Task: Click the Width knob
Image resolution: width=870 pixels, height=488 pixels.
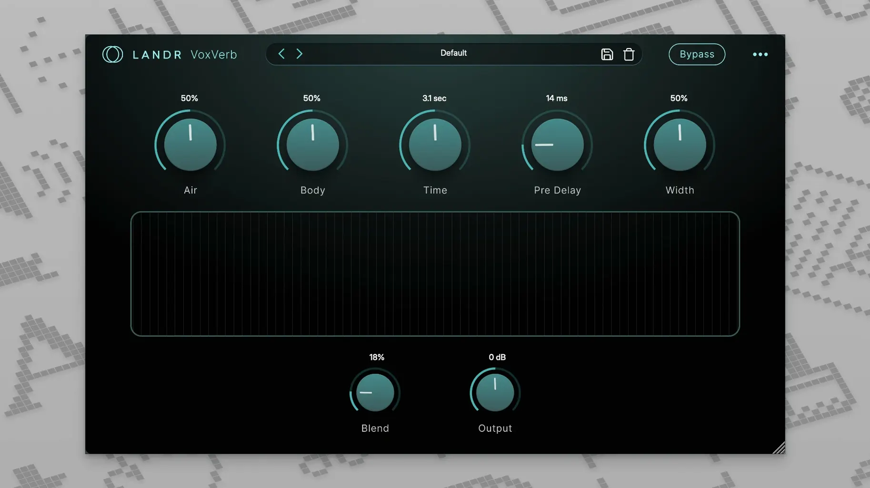Action: pyautogui.click(x=680, y=144)
